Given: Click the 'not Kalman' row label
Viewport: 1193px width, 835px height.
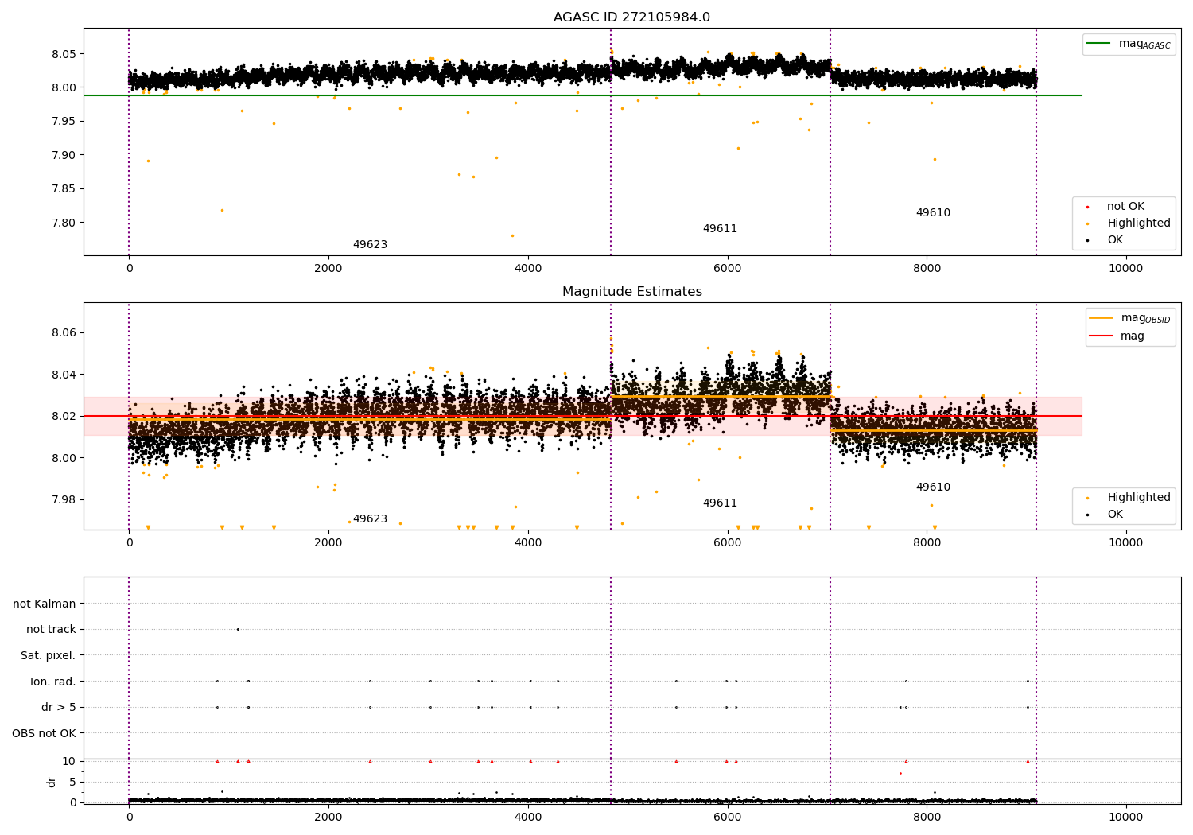Looking at the screenshot, I should tap(45, 604).
